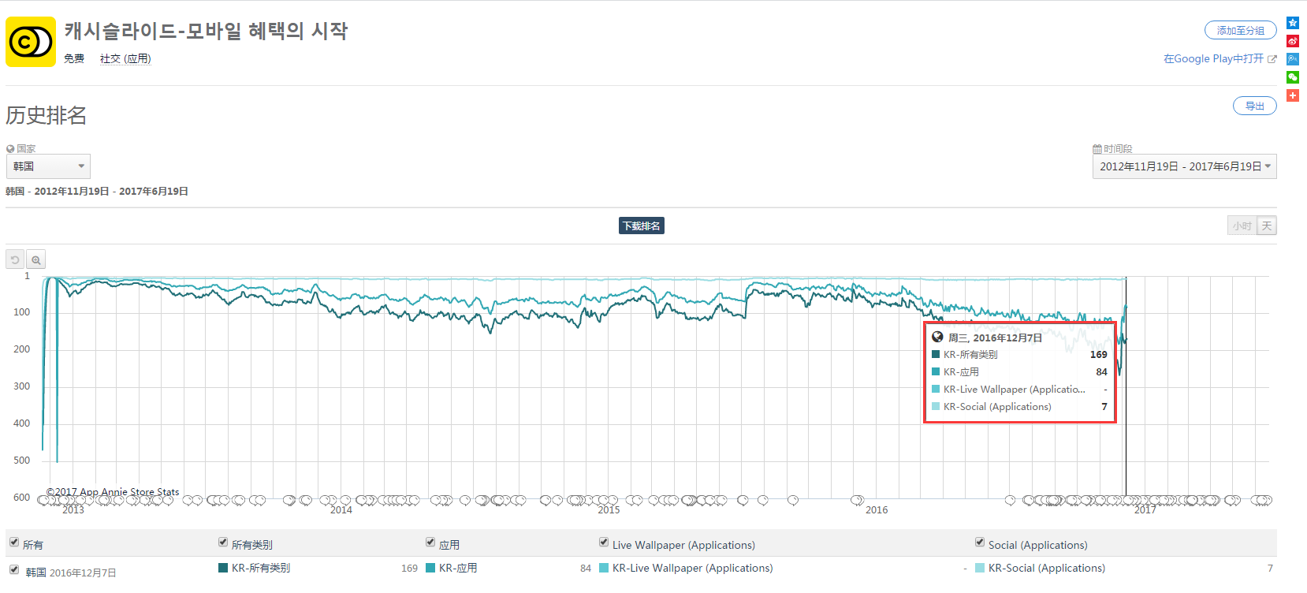
Task: Open the date range dropdown selector
Action: [1184, 166]
